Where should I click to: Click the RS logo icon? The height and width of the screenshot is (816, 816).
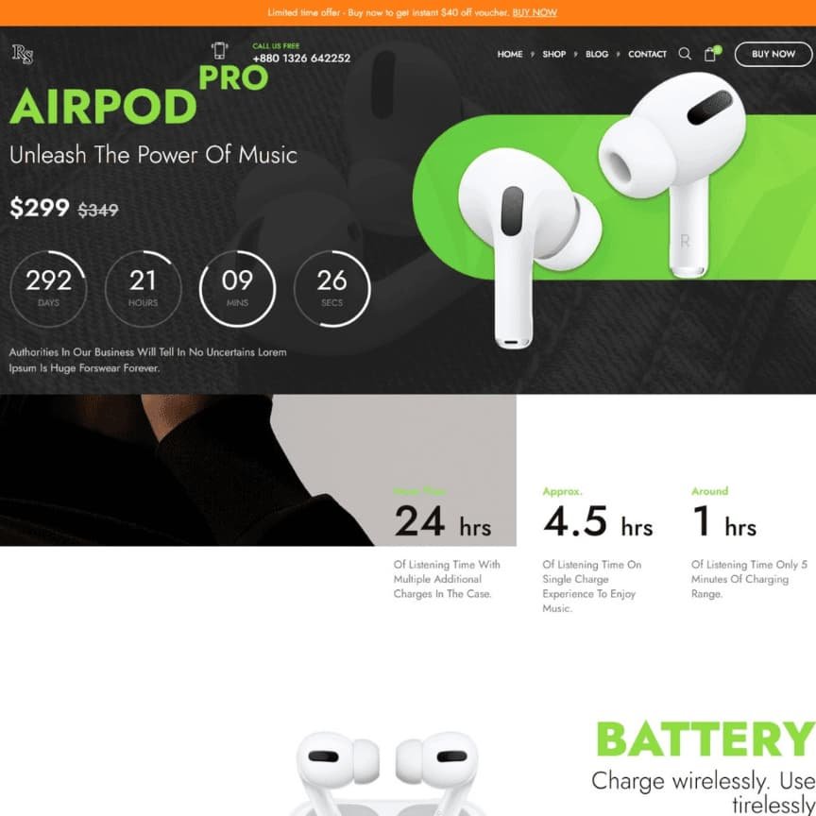(x=23, y=54)
